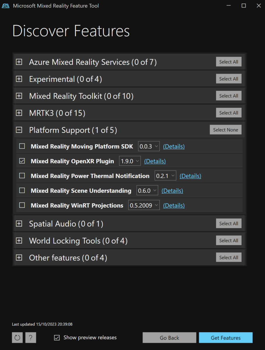Close the Feature Tool window

click(x=258, y=6)
